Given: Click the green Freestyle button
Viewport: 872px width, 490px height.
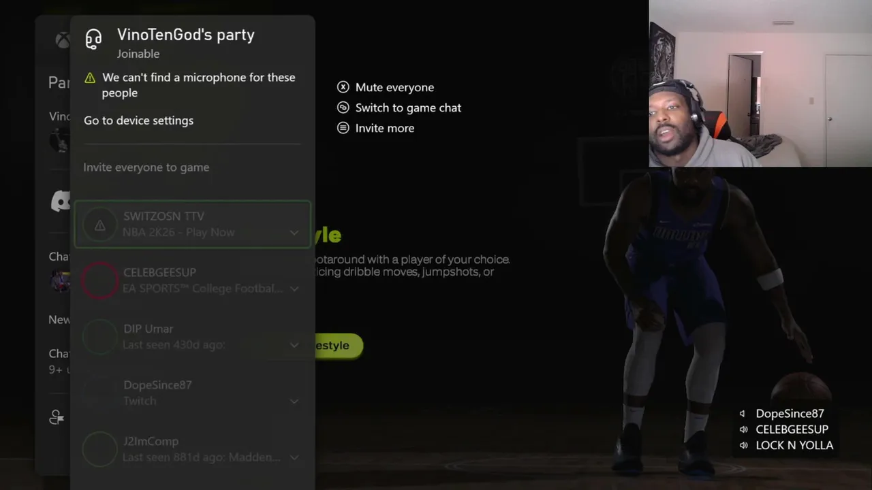Looking at the screenshot, I should click(338, 345).
